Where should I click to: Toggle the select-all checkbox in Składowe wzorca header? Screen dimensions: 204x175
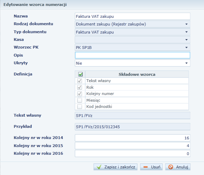coord(80,74)
